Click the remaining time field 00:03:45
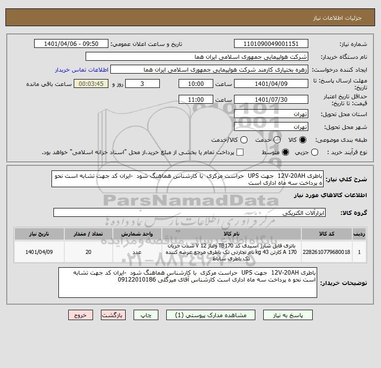This screenshot has width=381, height=368. pyautogui.click(x=91, y=83)
